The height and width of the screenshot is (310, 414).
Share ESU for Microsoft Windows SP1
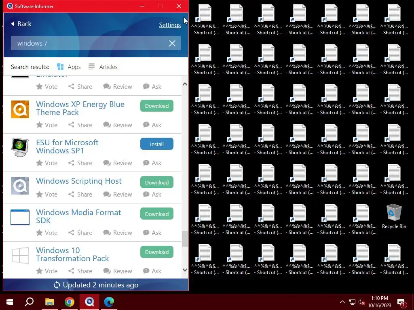pos(80,163)
